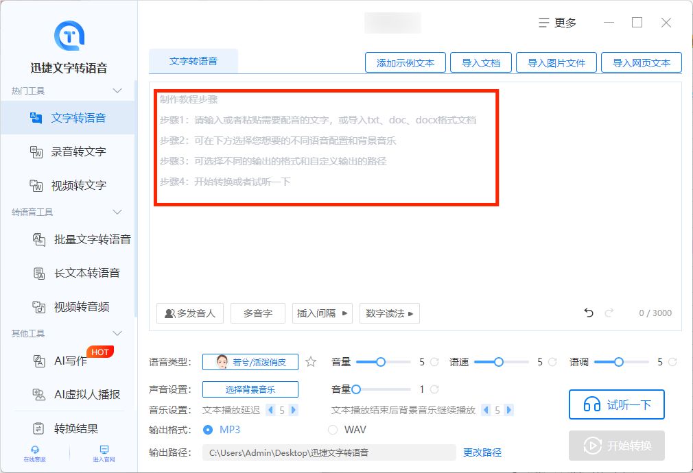The width and height of the screenshot is (693, 473).
Task: Open the 数字读法 dropdown
Action: [x=389, y=313]
